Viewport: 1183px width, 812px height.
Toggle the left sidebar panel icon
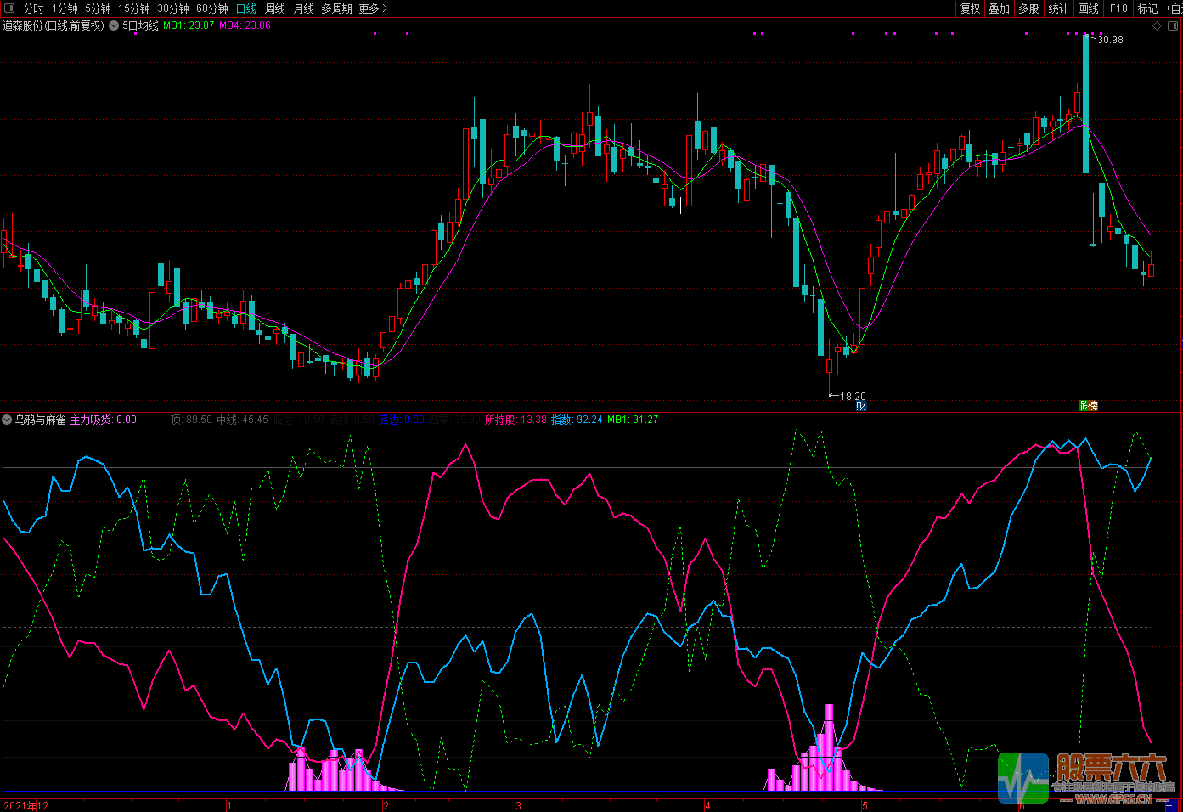[8, 8]
